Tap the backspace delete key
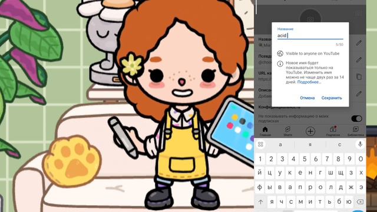 pos(360,201)
